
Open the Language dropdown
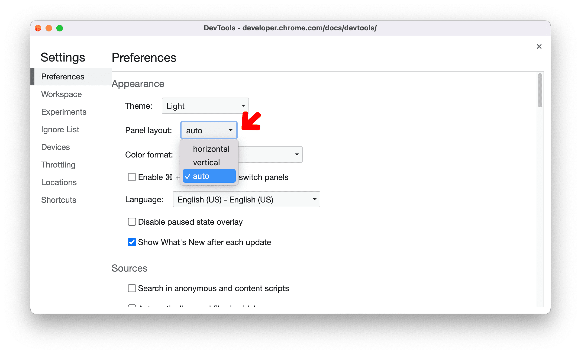245,199
